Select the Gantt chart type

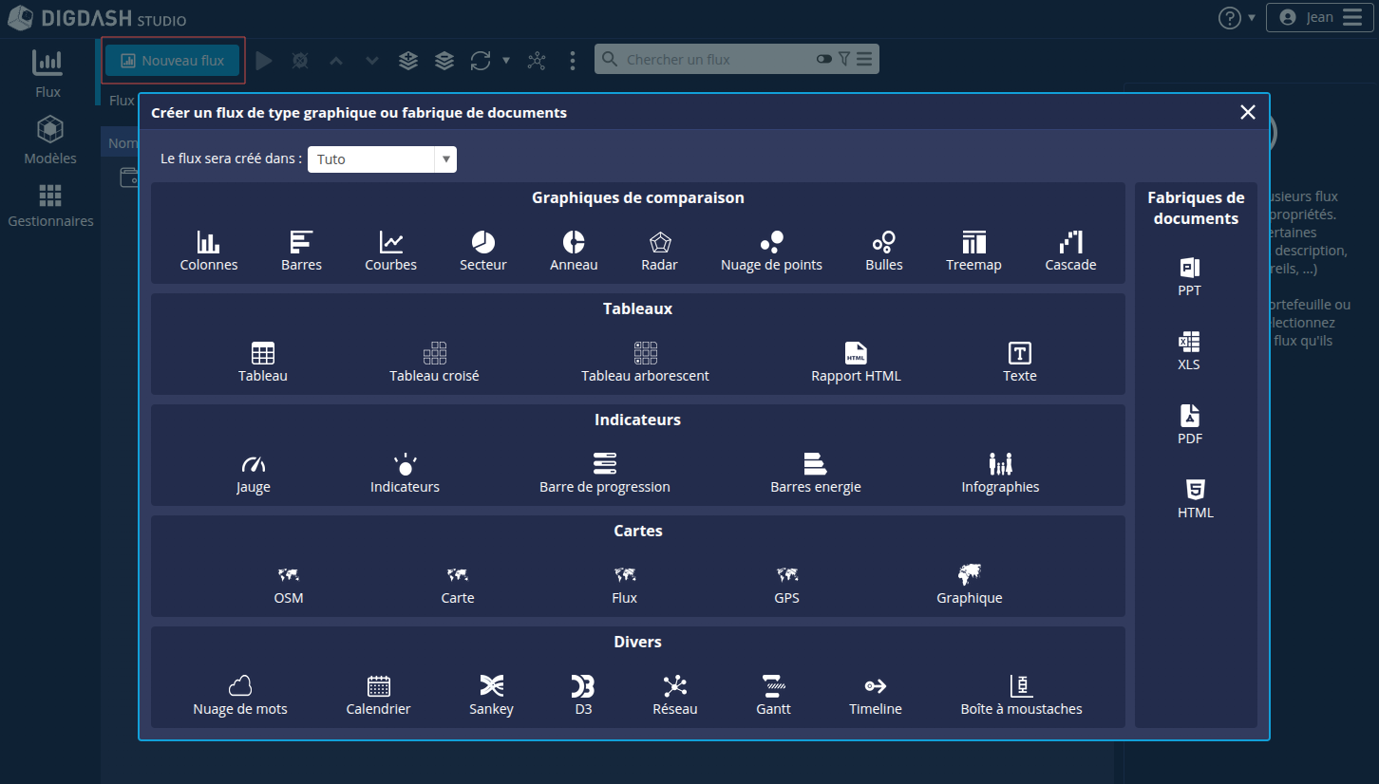pos(773,696)
